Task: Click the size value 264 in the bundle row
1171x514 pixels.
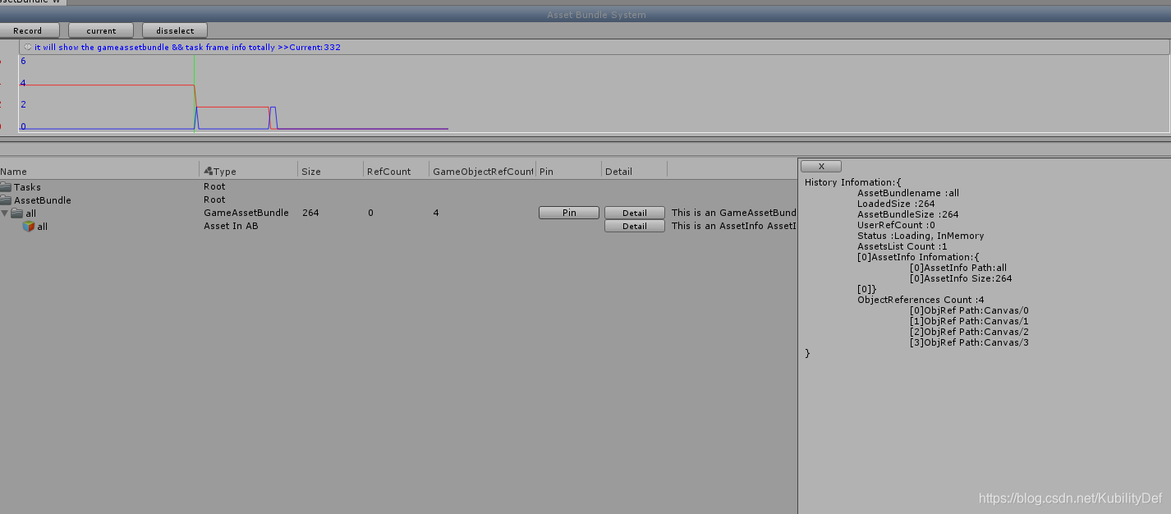Action: pos(310,213)
